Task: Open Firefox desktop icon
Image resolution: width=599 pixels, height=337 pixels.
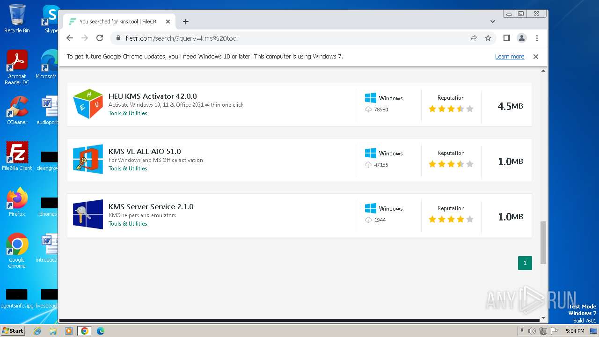Action: pos(17,202)
